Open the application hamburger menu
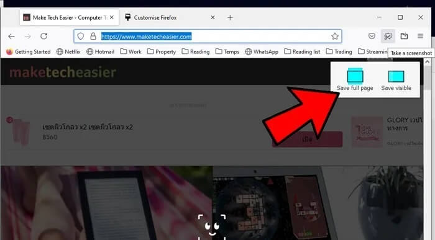Screen dimensions: 435x240 coord(420,36)
